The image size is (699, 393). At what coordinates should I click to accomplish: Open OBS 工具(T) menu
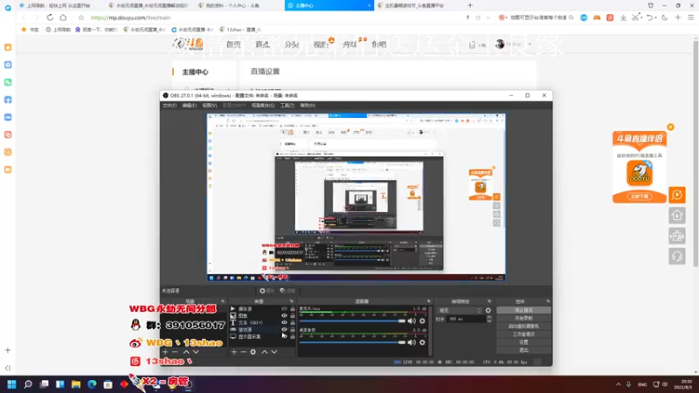coord(287,106)
